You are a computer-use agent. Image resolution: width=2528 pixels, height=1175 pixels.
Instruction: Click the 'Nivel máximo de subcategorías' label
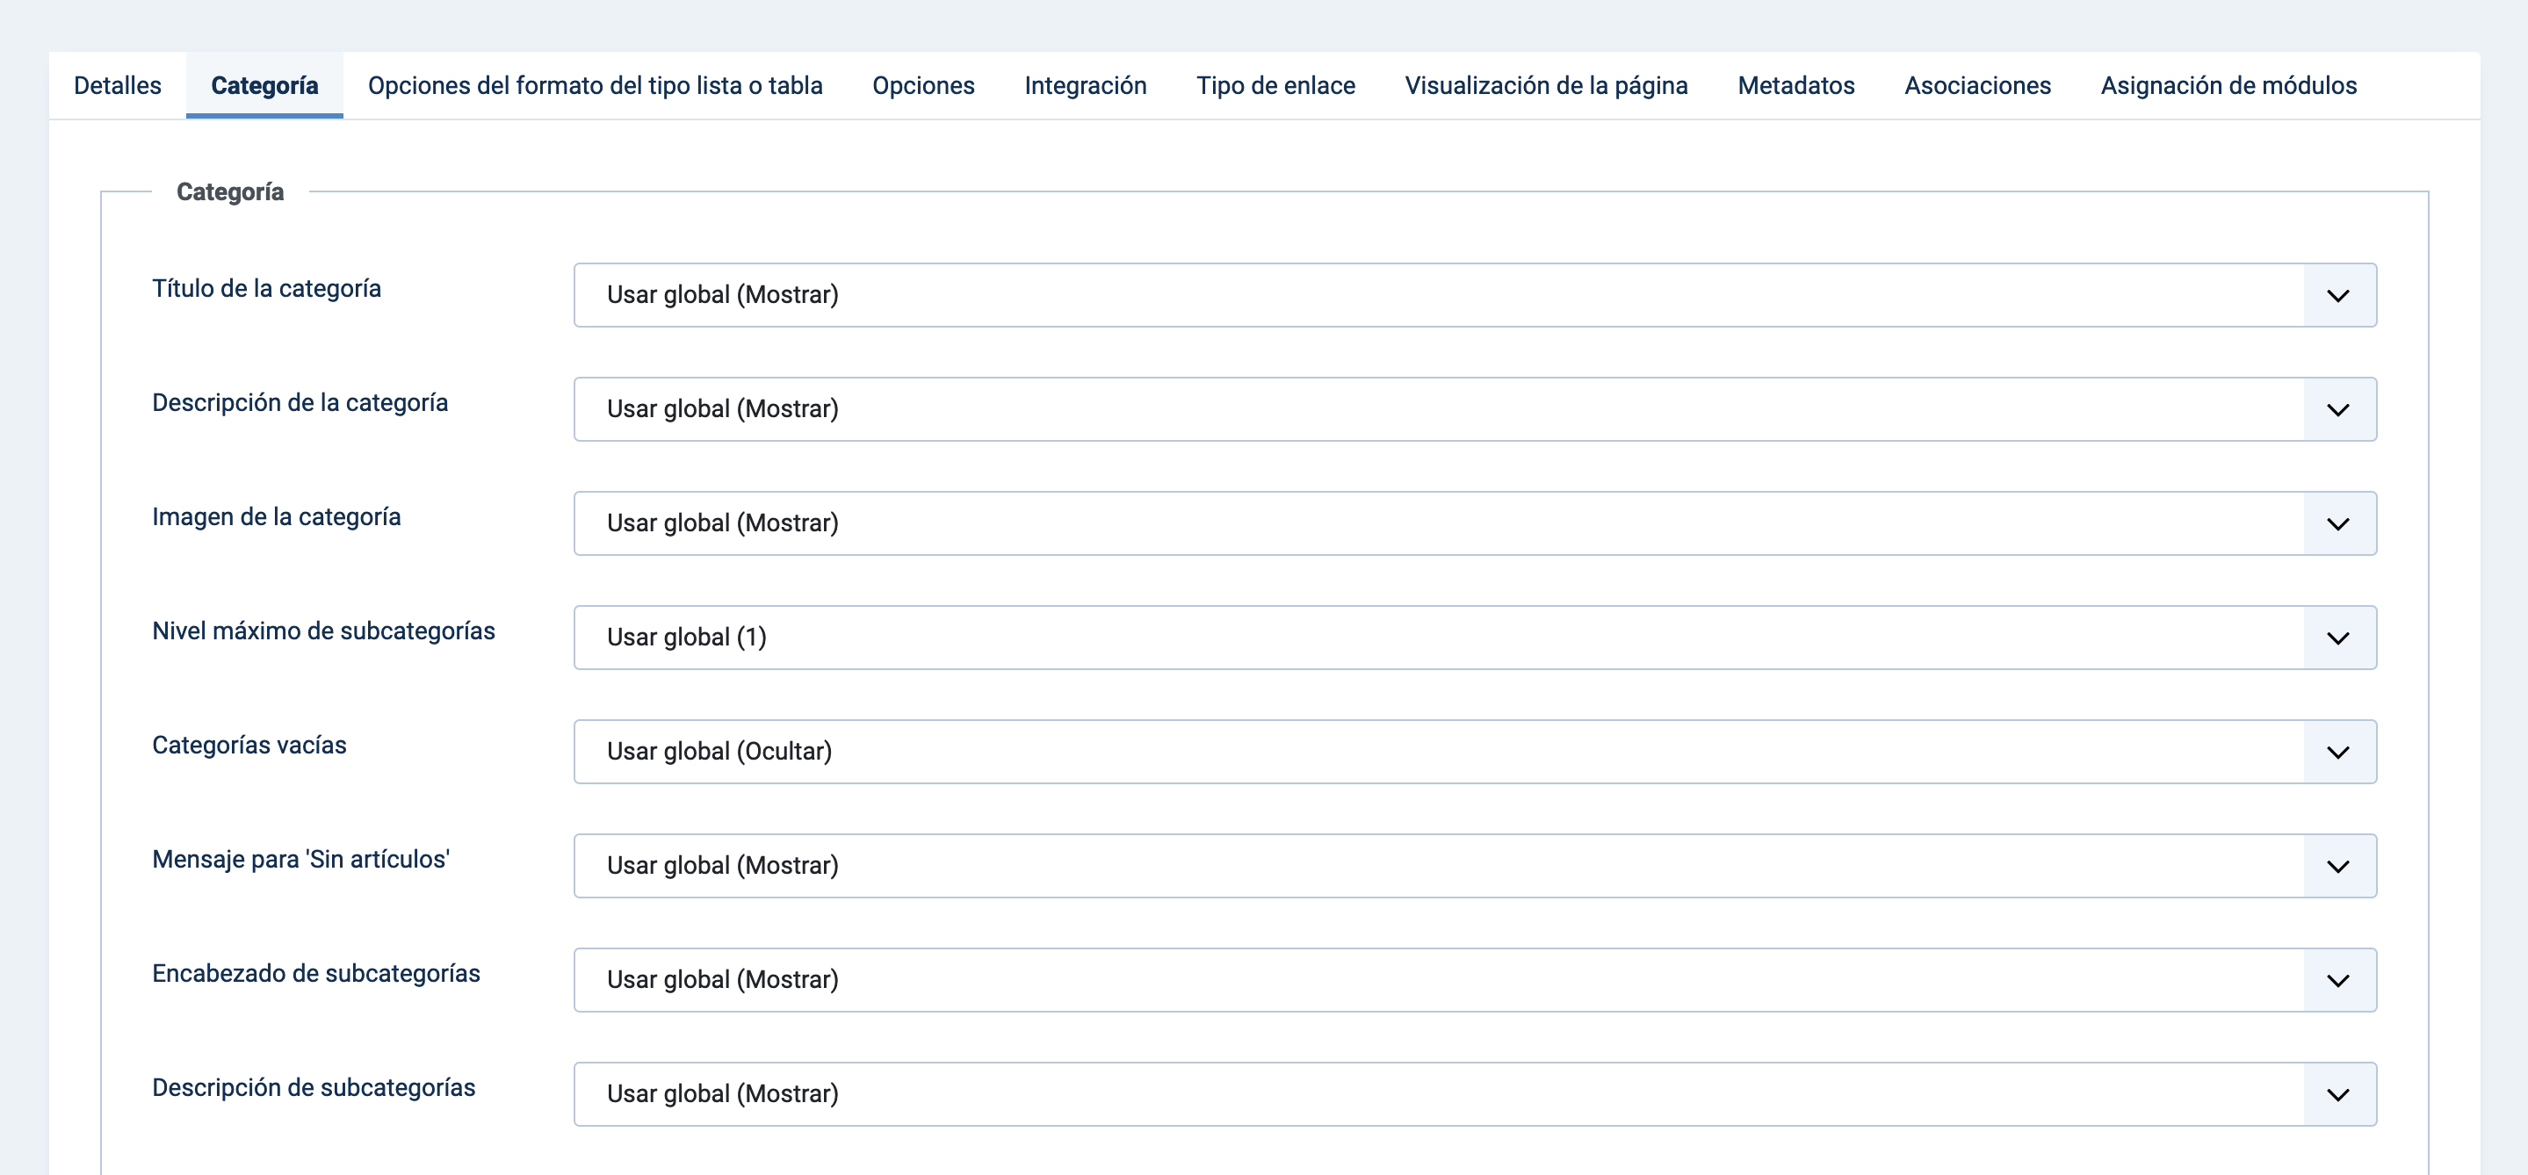click(x=324, y=631)
